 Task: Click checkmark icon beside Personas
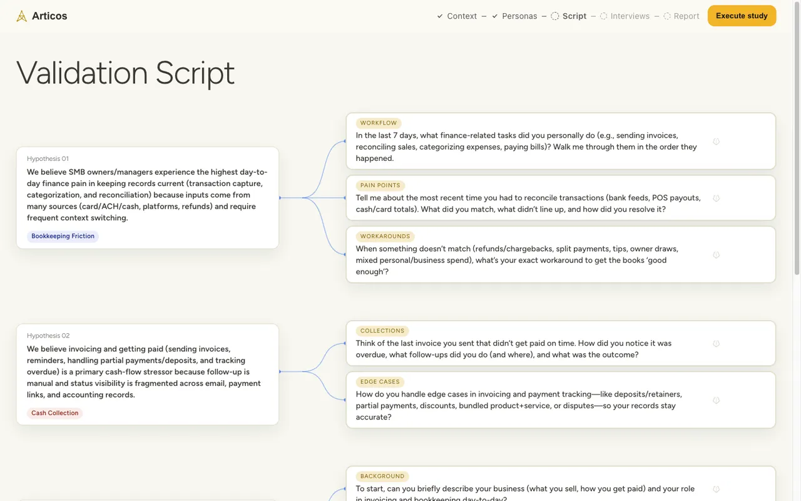point(495,16)
